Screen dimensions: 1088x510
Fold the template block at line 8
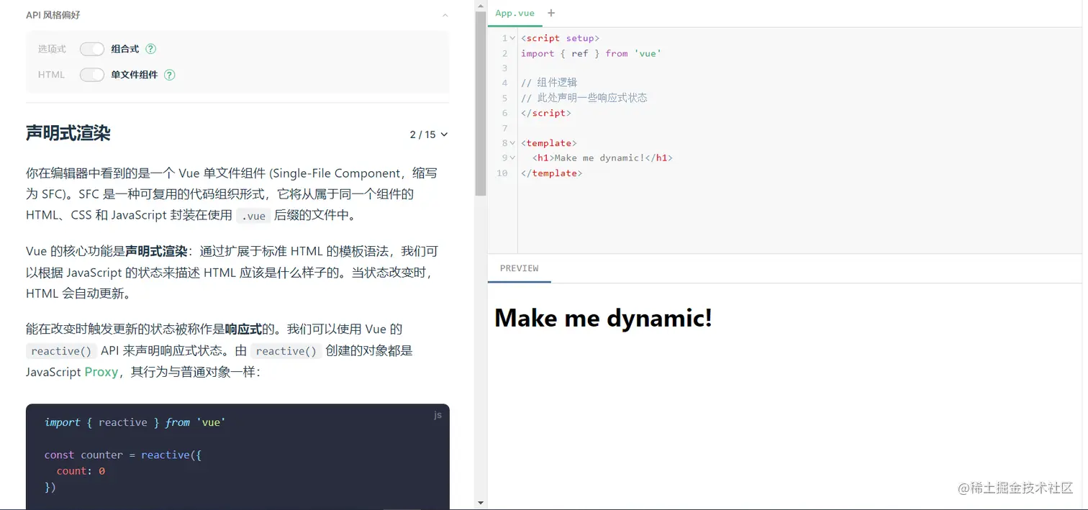512,143
